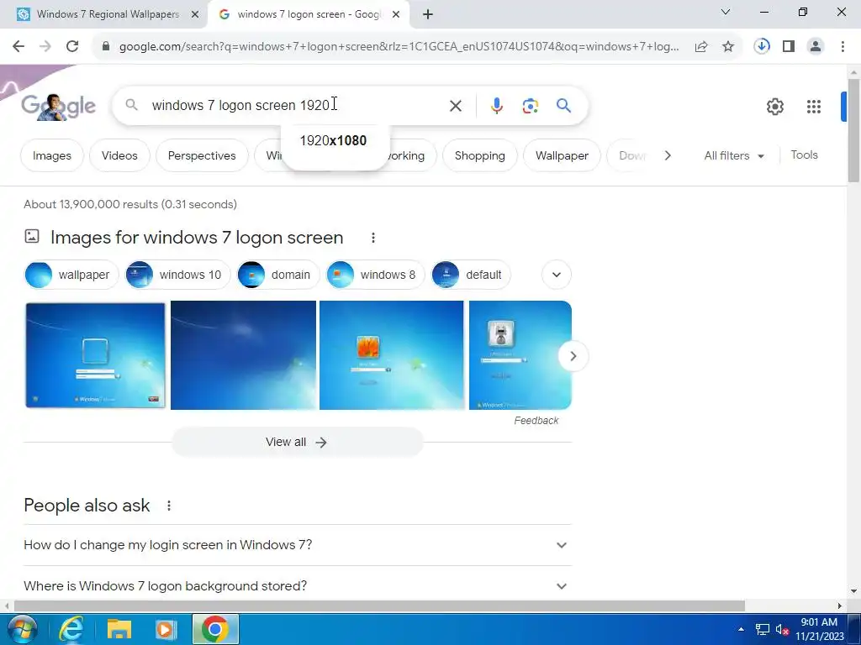Select the domain image chip
861x645 pixels.
(x=277, y=275)
